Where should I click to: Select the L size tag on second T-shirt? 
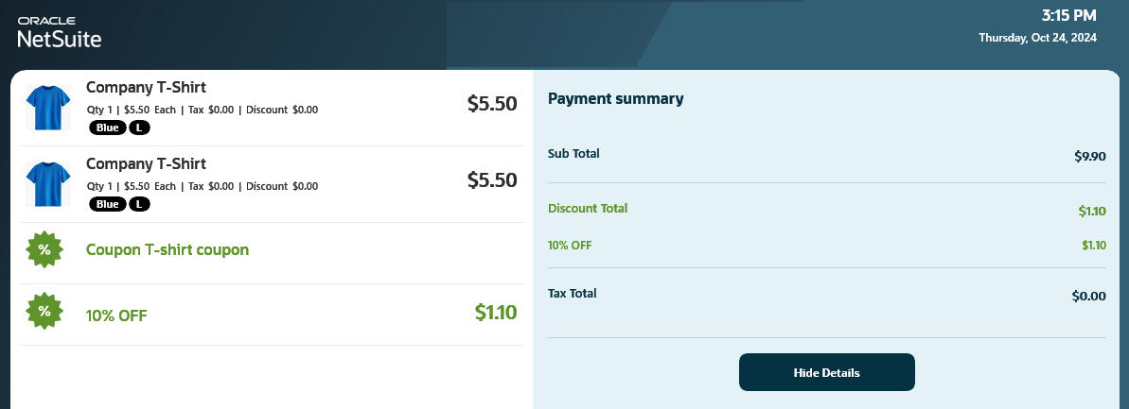(140, 204)
